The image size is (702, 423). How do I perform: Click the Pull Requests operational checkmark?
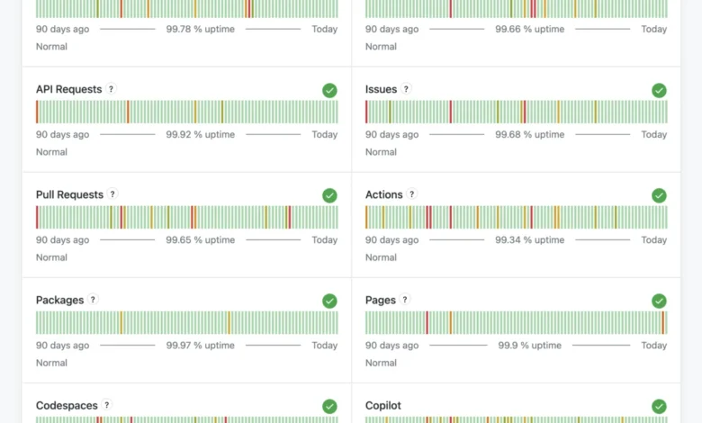click(329, 195)
